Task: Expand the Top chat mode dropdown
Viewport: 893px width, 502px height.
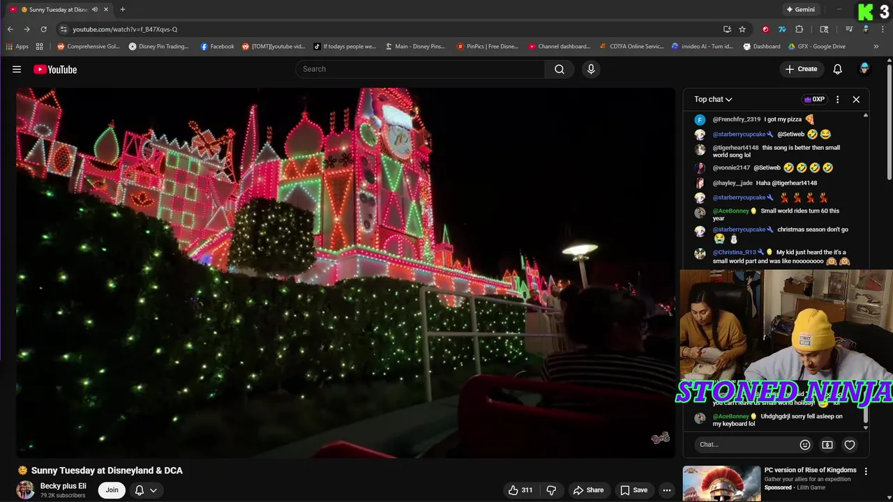Action: (x=713, y=99)
